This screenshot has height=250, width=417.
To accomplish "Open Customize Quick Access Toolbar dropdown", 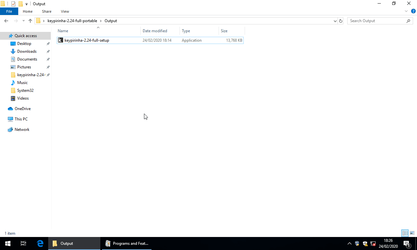I will (27, 4).
